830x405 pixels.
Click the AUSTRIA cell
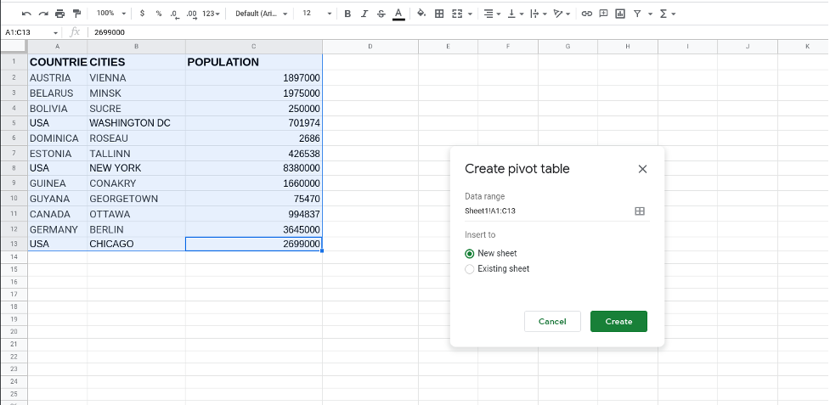(x=57, y=78)
